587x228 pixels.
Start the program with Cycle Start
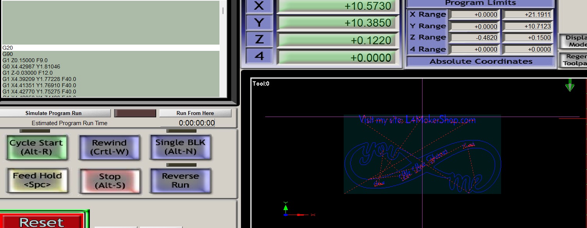tap(36, 147)
